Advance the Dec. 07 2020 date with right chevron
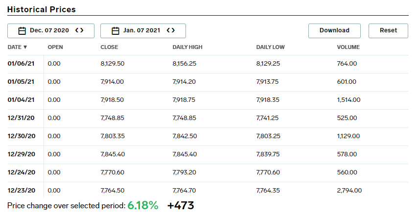The width and height of the screenshot is (418, 220). pos(82,30)
